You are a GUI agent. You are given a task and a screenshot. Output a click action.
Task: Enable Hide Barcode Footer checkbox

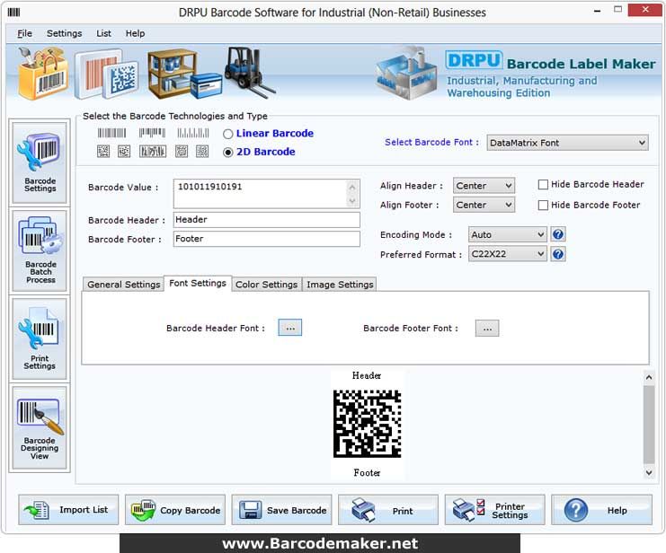pyautogui.click(x=543, y=206)
